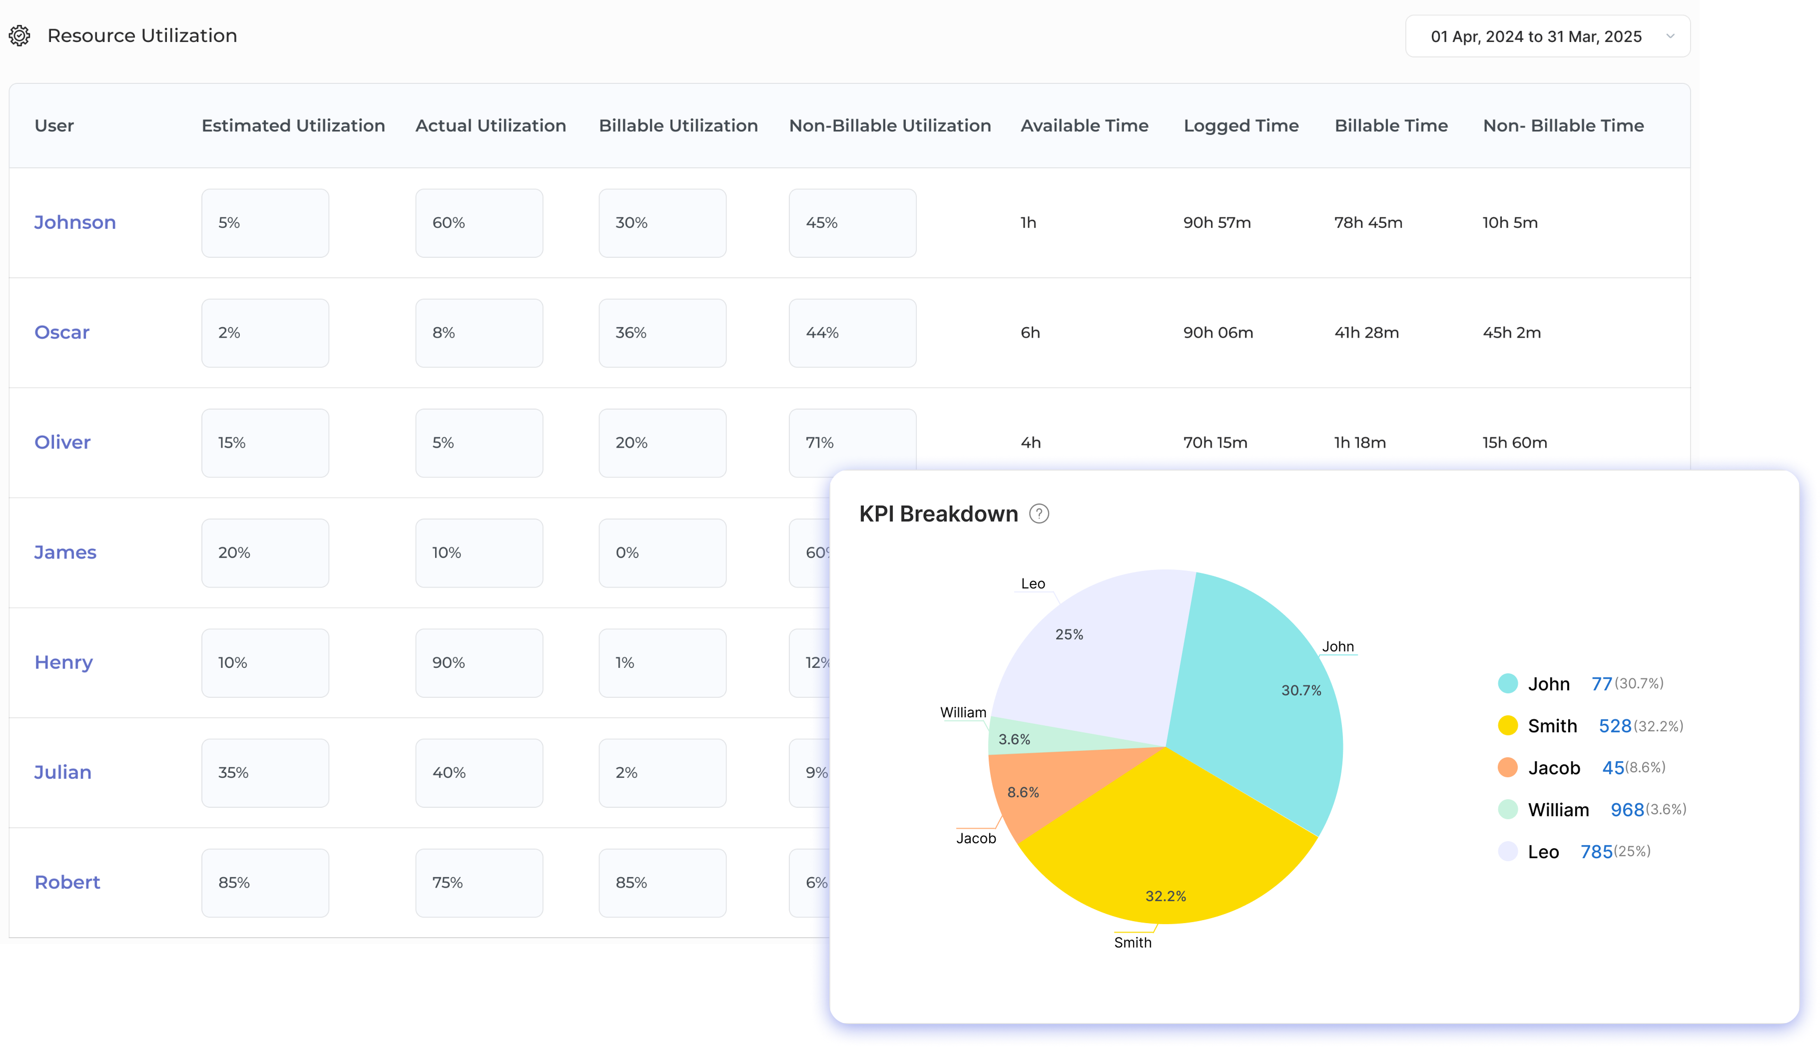Click Henry's Actual Utilization 90% field
Image resolution: width=1820 pixels, height=1048 pixels.
click(x=479, y=663)
